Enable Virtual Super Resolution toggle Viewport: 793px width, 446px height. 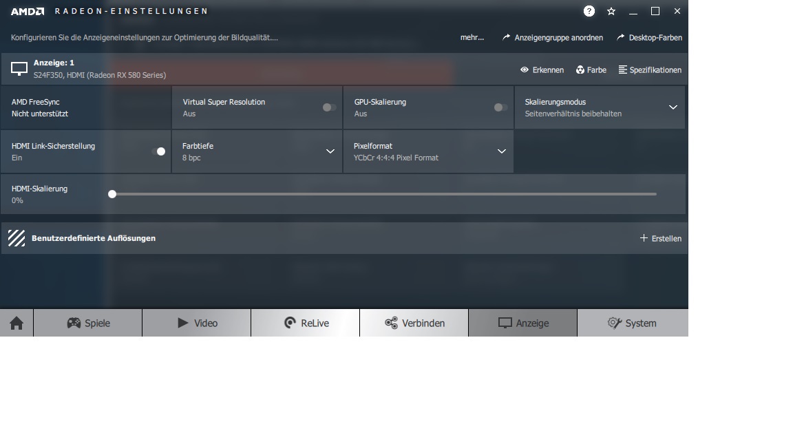pos(329,107)
